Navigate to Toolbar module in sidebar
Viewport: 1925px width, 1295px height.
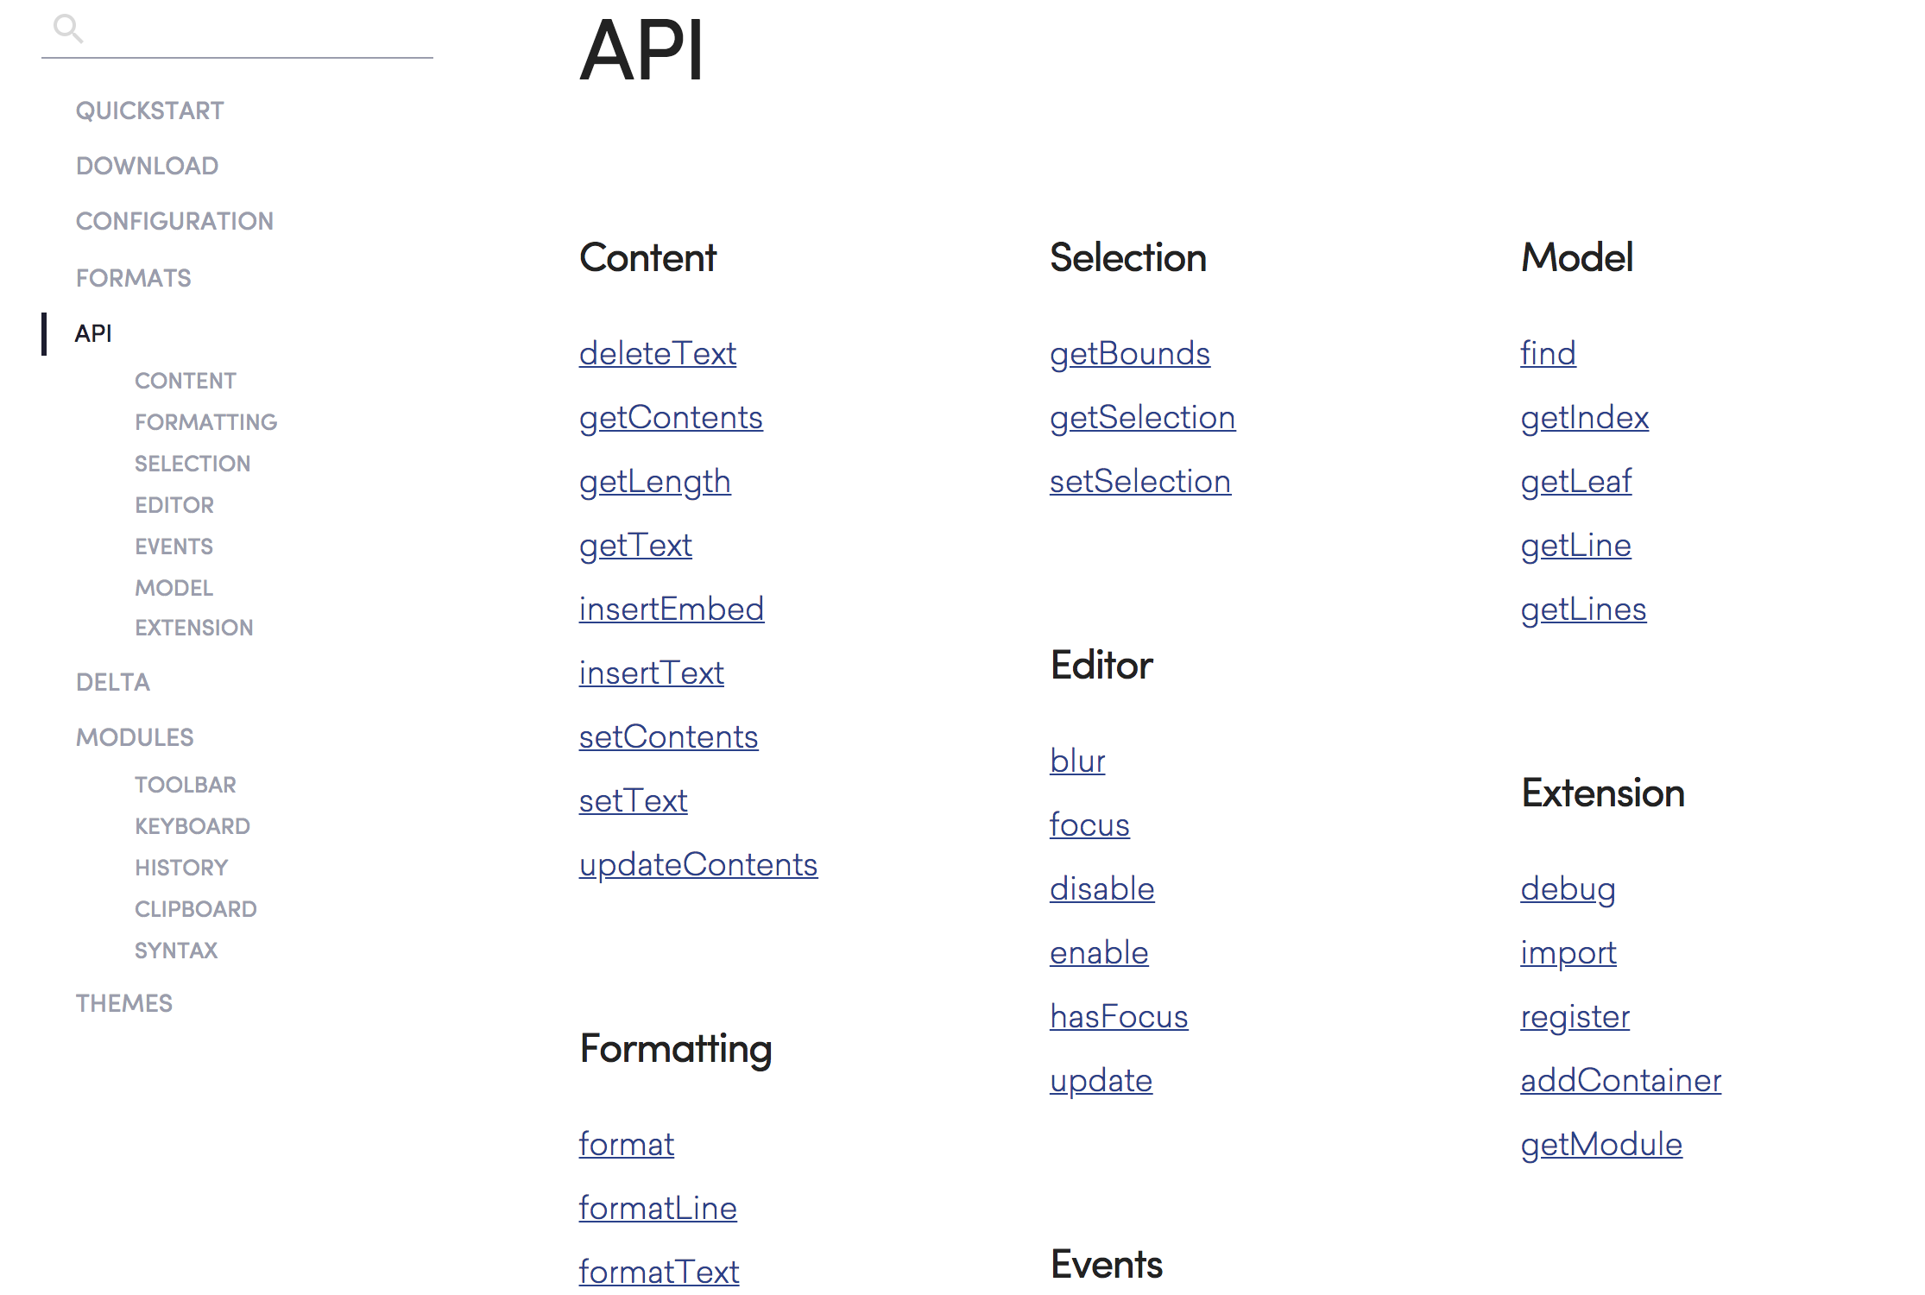[185, 785]
